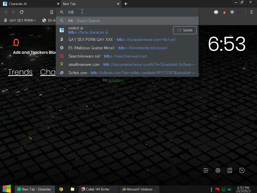
Task: Click the network tray icon
Action: point(224,189)
